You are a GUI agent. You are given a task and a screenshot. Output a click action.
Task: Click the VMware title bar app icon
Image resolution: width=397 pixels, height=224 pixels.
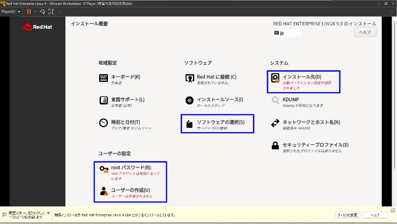coord(3,3)
